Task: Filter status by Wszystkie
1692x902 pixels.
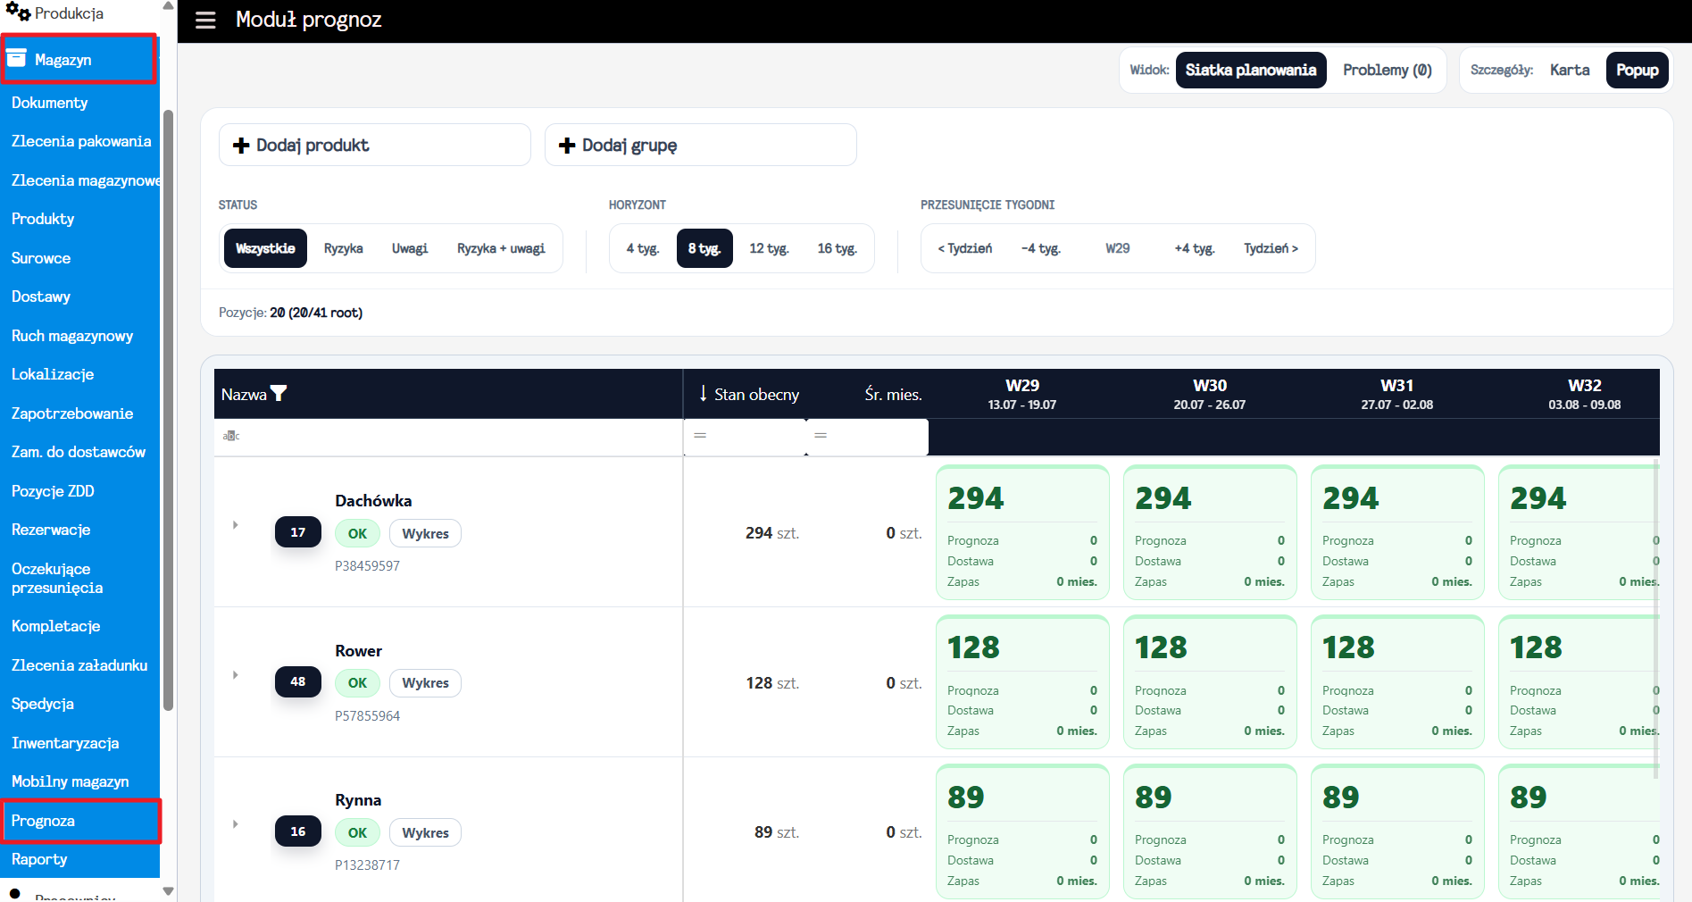Action: (265, 248)
